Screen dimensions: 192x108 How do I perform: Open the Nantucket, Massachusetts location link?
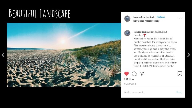[x=146, y=21]
